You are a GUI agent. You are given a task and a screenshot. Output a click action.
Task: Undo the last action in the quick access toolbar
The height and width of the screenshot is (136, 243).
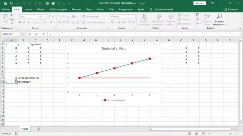coord(11,3)
